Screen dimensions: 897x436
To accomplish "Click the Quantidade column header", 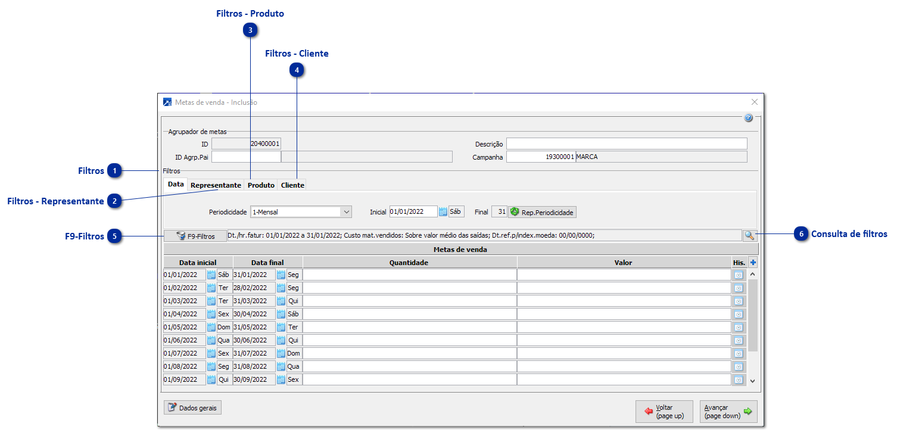I will [x=409, y=262].
